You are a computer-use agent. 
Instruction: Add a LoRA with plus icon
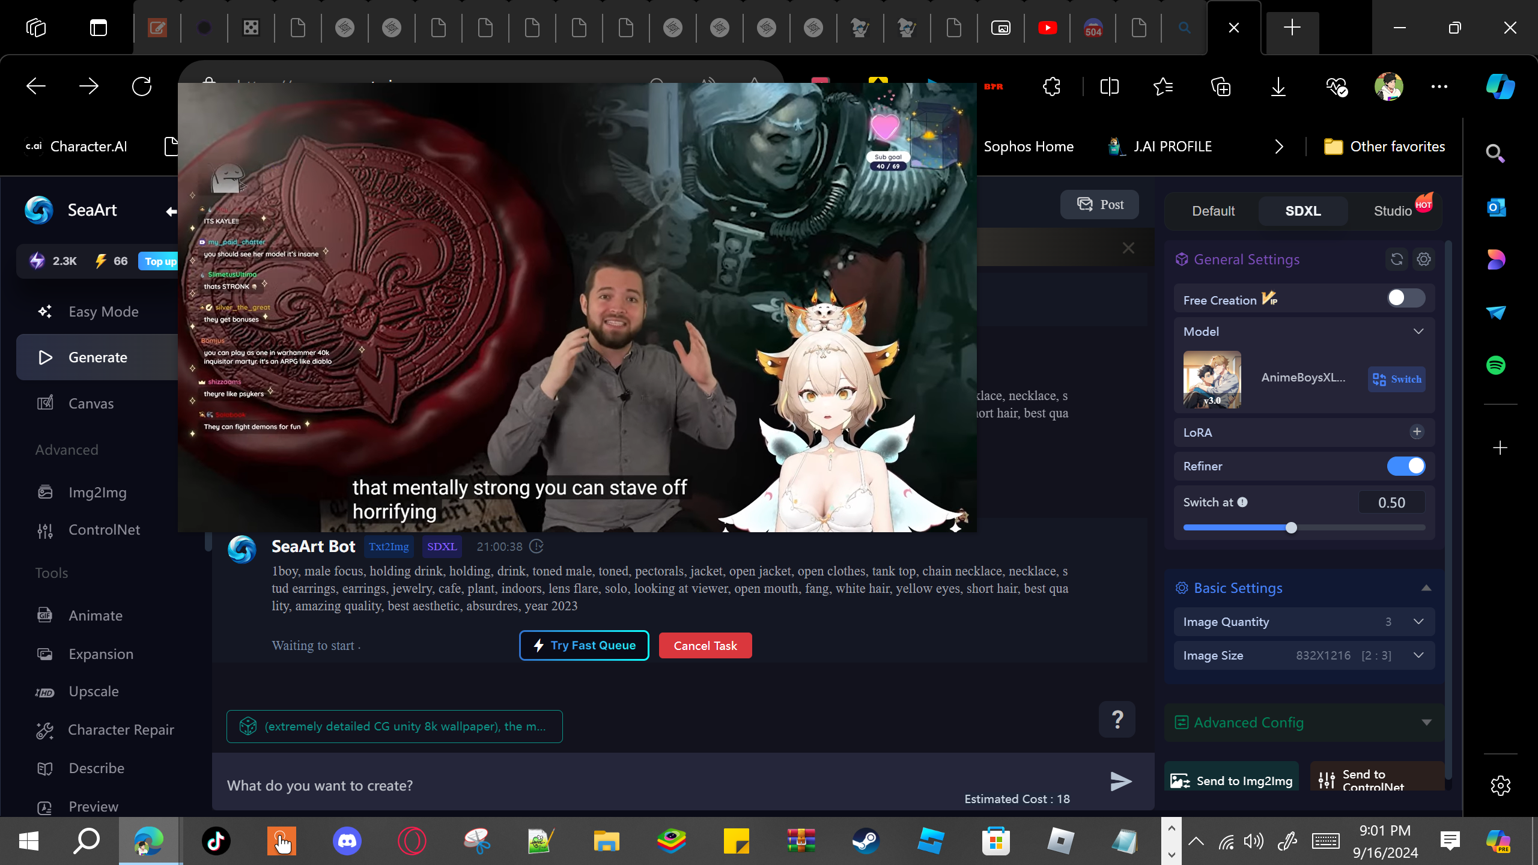coord(1417,432)
